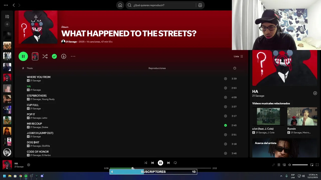This screenshot has width=321, height=180.
Task: Open the Lista view options dropdown
Action: tap(238, 56)
